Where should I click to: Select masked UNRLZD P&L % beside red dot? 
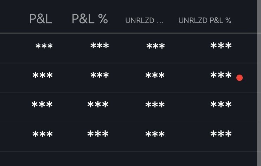(x=221, y=75)
